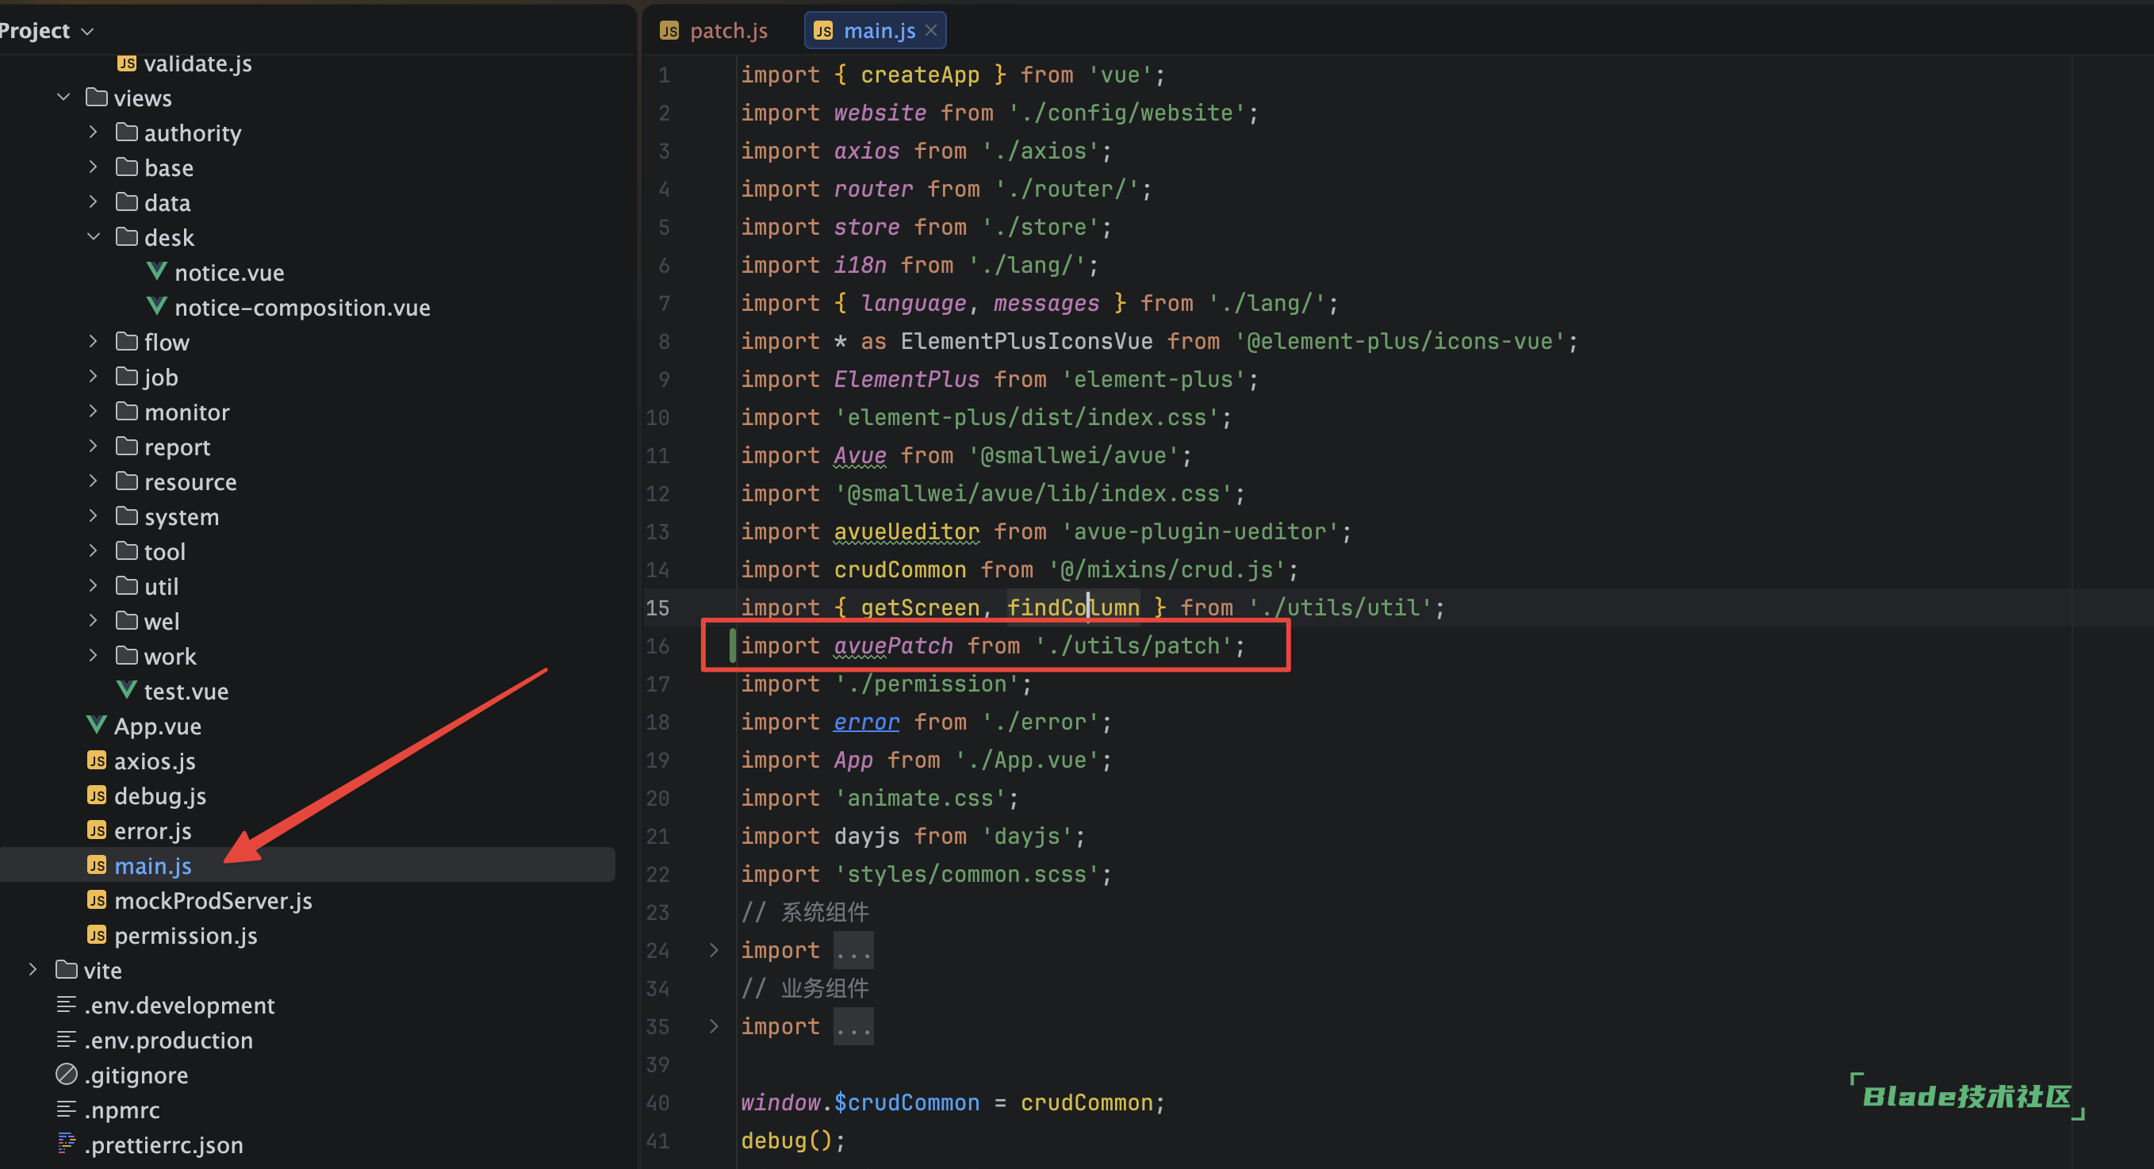This screenshot has width=2154, height=1169.
Task: Unfold collapsed imports at line 35
Action: click(x=713, y=1026)
